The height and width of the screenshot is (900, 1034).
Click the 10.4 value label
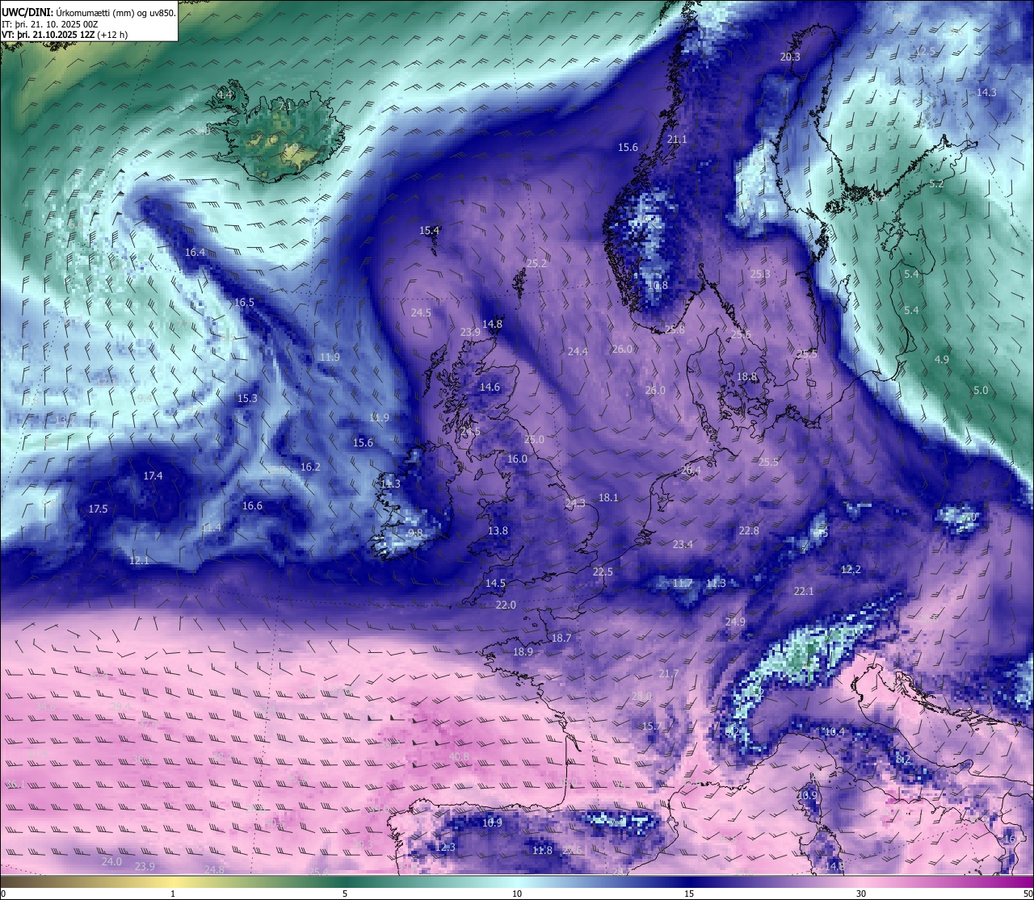(x=834, y=732)
